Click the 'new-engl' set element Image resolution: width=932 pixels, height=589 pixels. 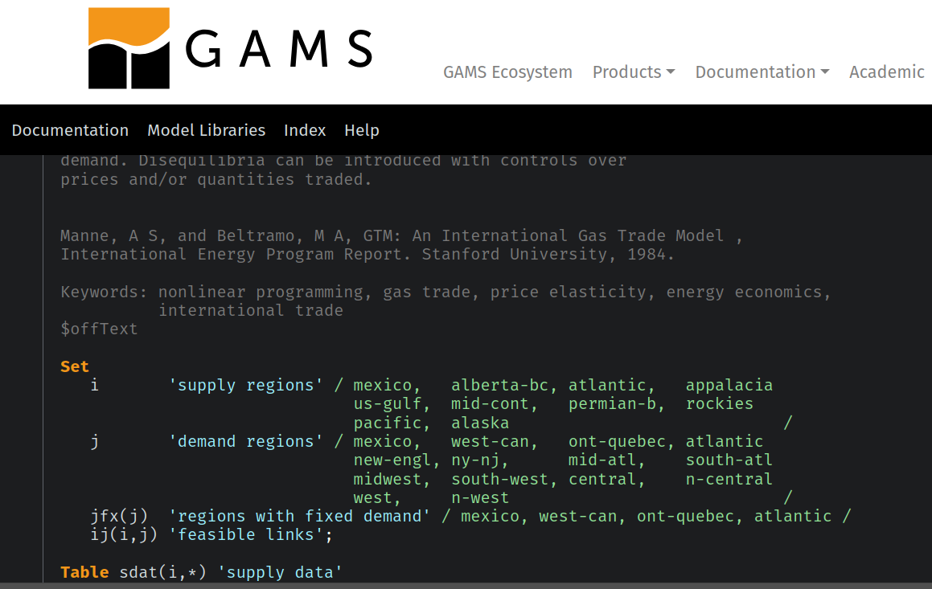pyautogui.click(x=392, y=460)
